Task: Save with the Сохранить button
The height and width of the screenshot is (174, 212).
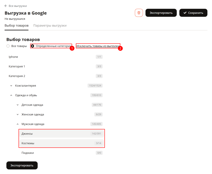Action: [x=193, y=13]
